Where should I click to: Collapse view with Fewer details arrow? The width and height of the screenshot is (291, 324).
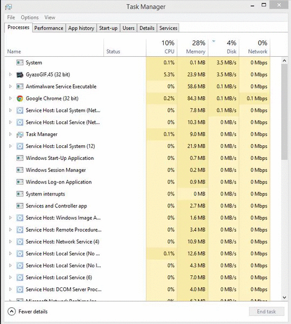click(x=11, y=312)
